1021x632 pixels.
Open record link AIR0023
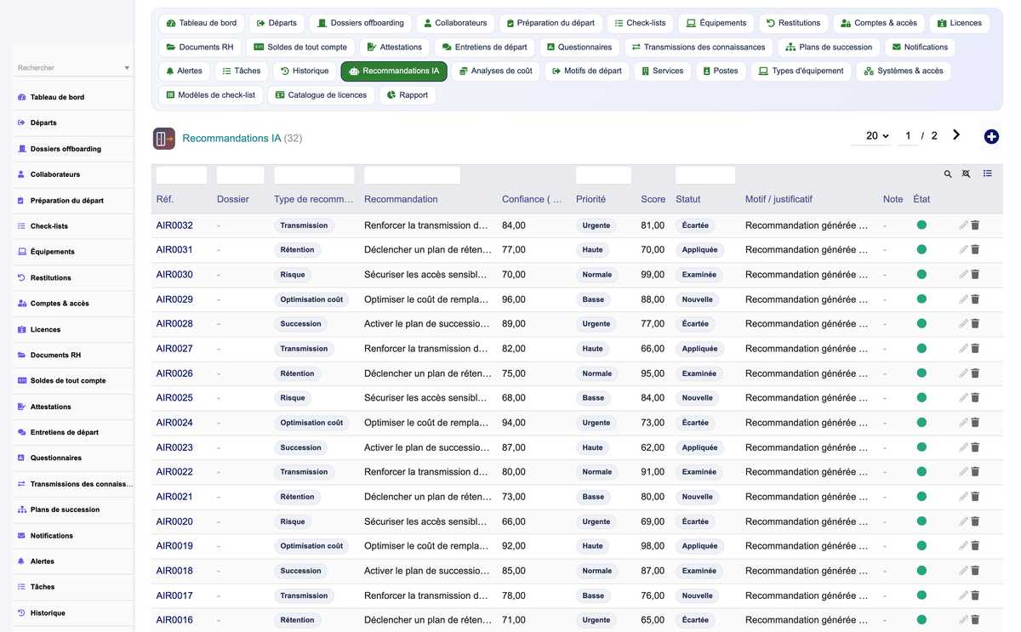tap(174, 447)
